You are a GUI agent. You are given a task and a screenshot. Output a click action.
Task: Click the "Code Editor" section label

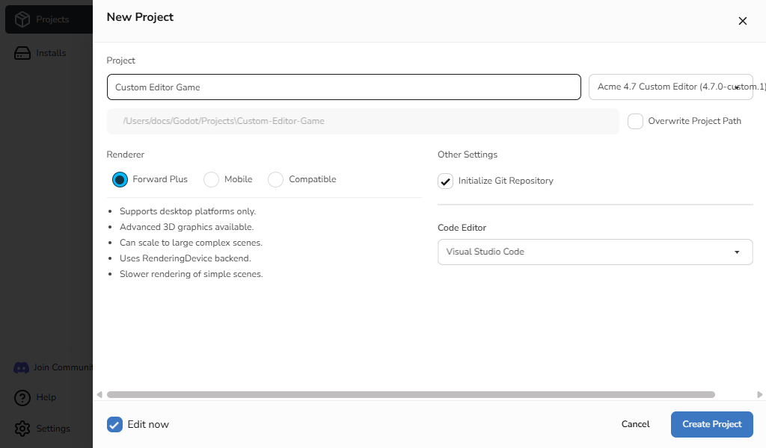[x=462, y=228]
